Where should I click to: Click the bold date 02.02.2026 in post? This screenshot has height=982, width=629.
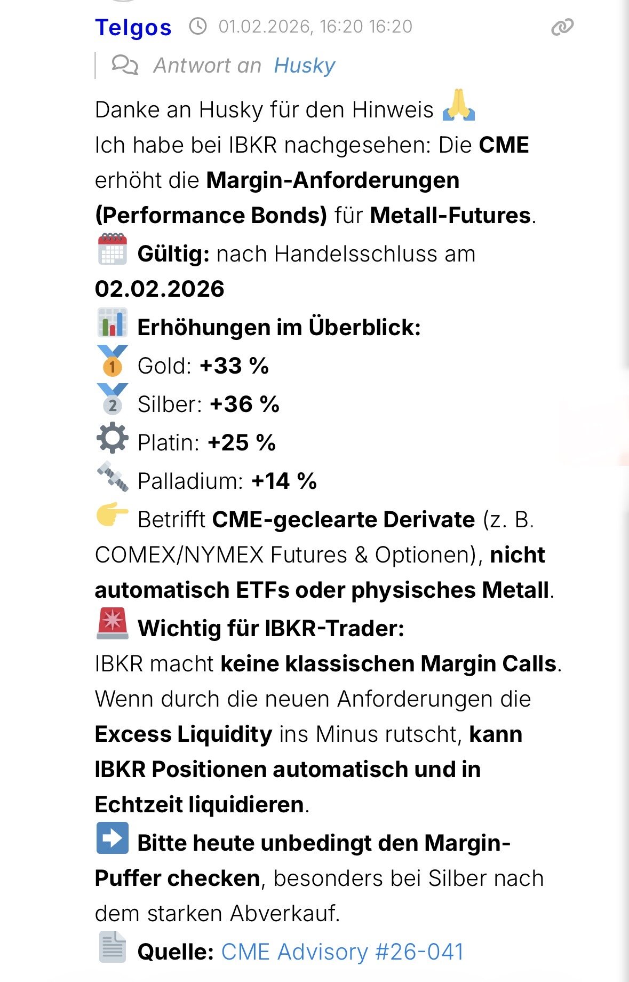tap(160, 289)
